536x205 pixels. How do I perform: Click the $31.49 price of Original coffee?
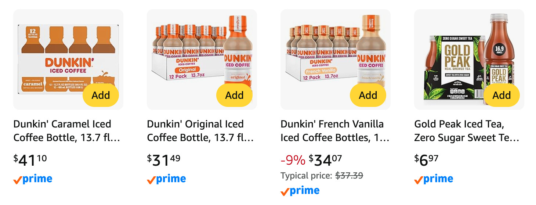click(x=164, y=160)
